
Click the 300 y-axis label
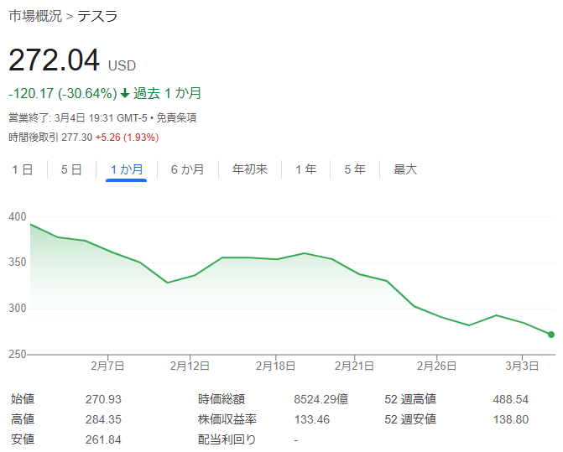[18, 308]
